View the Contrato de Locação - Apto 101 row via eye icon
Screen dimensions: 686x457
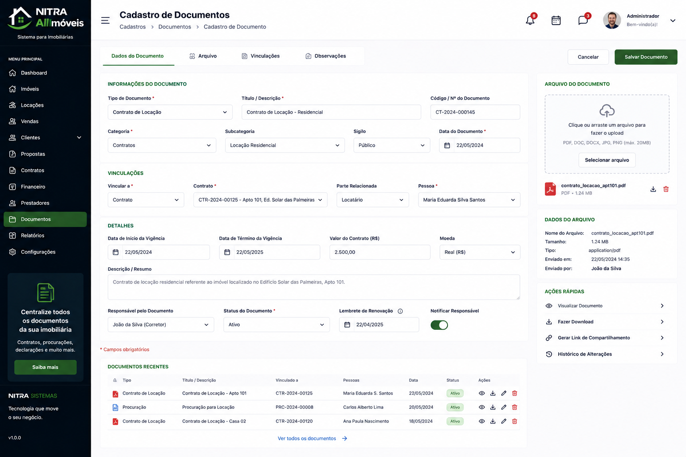[482, 393]
